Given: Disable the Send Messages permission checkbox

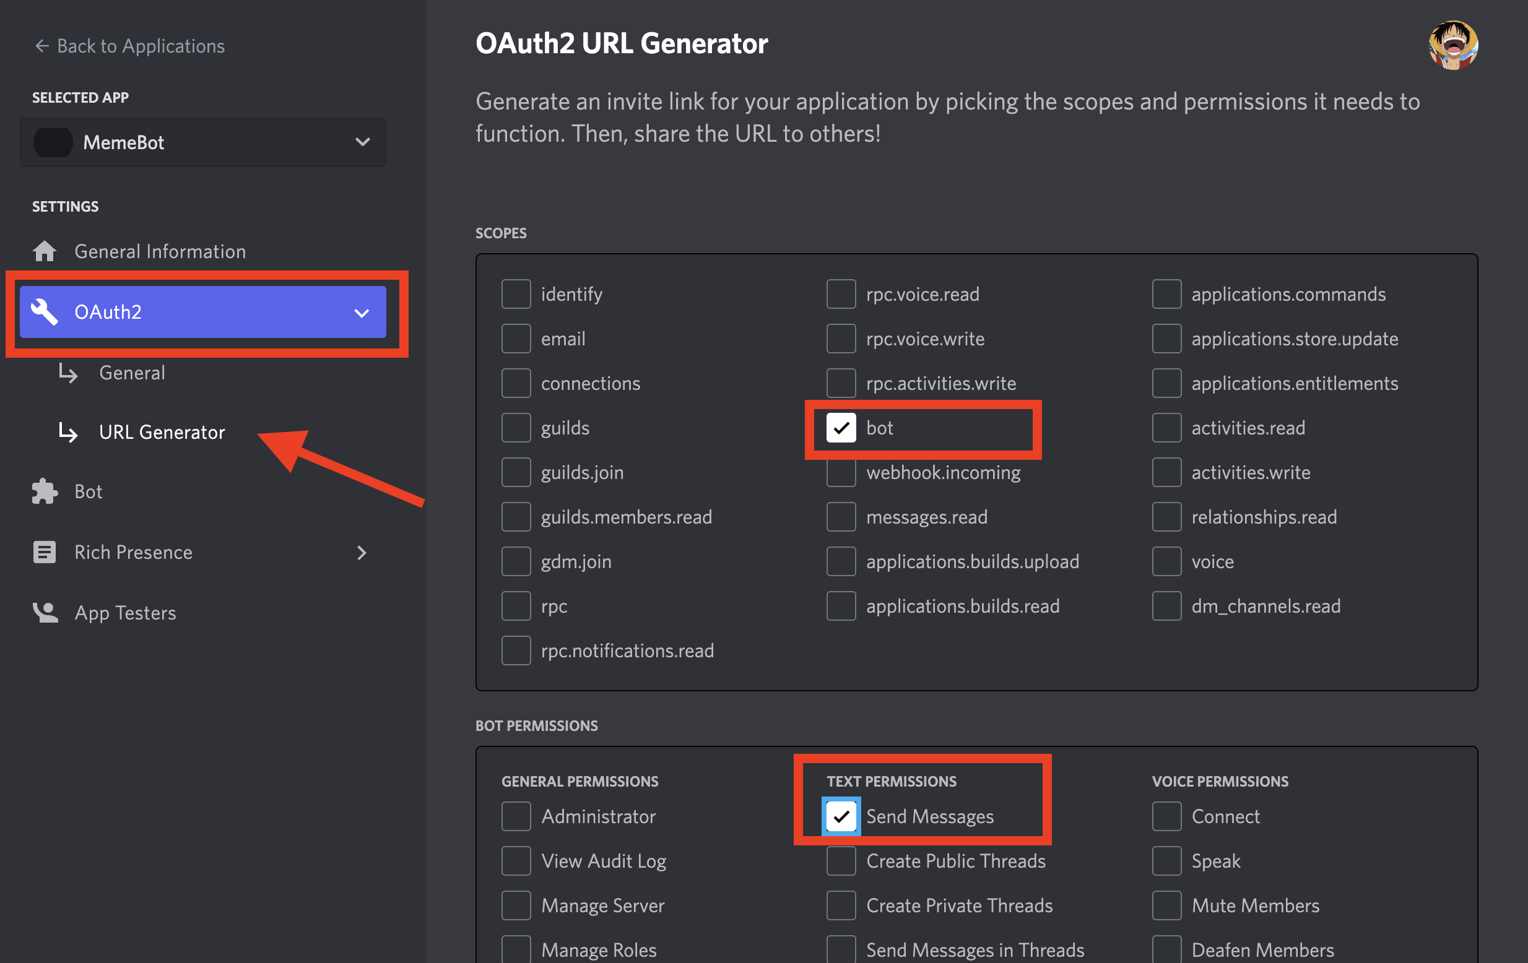Looking at the screenshot, I should coord(841,816).
